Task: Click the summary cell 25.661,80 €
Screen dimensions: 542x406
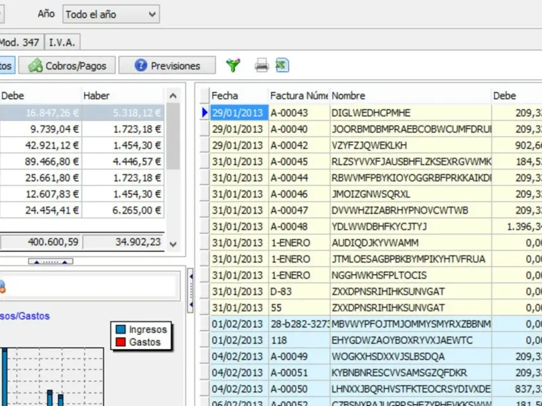Action: (x=41, y=178)
